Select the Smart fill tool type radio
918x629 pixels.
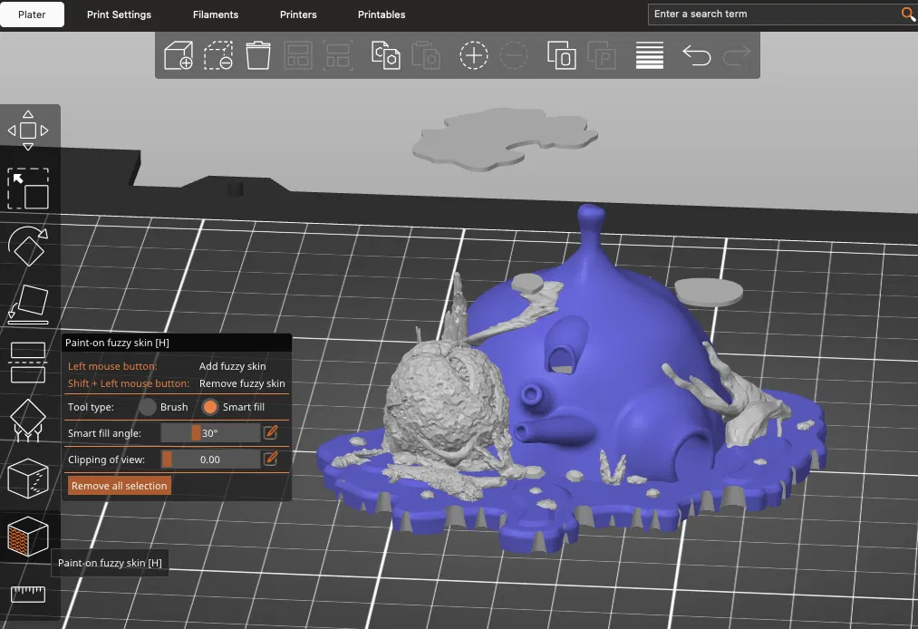click(209, 406)
